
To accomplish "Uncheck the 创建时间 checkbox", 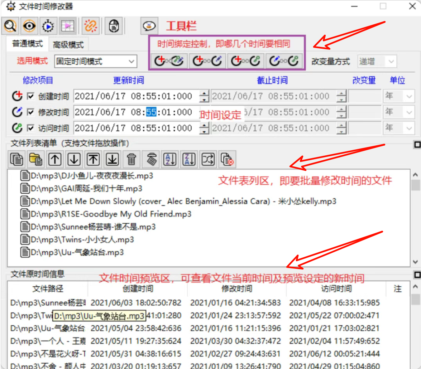I will 30,96.
